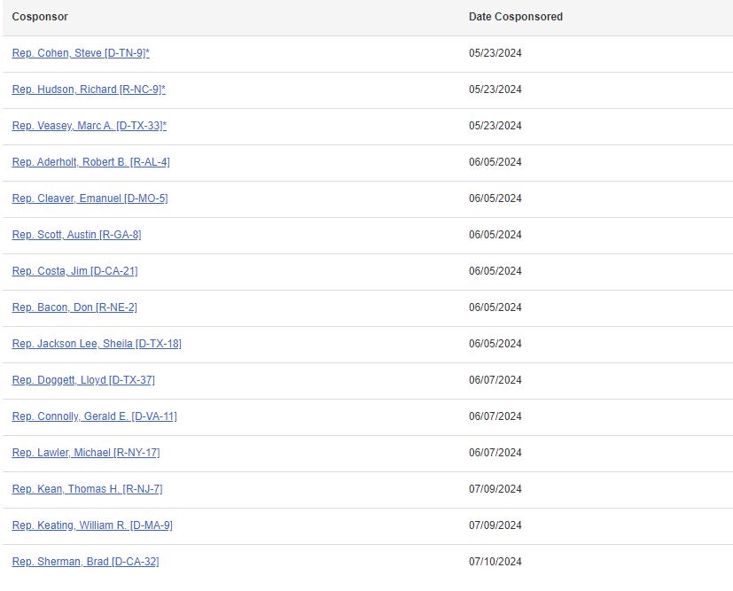Click the 07/10/2024 date for Sherman

(495, 562)
